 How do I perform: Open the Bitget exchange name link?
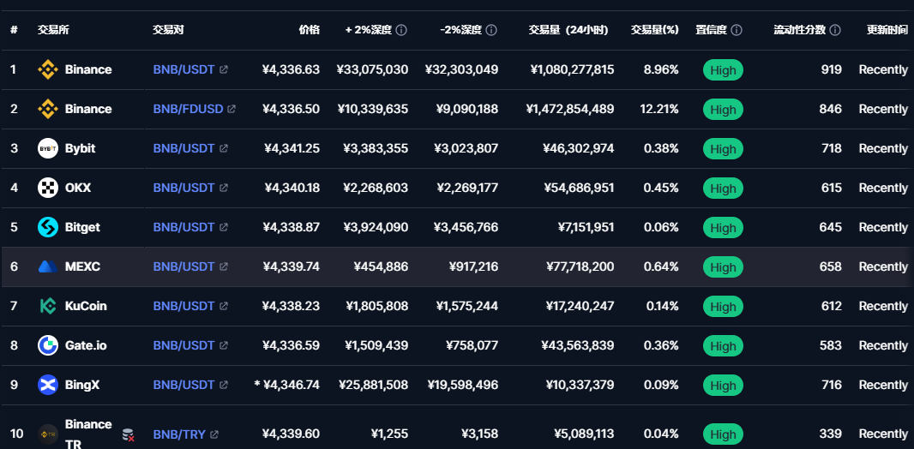tap(82, 227)
